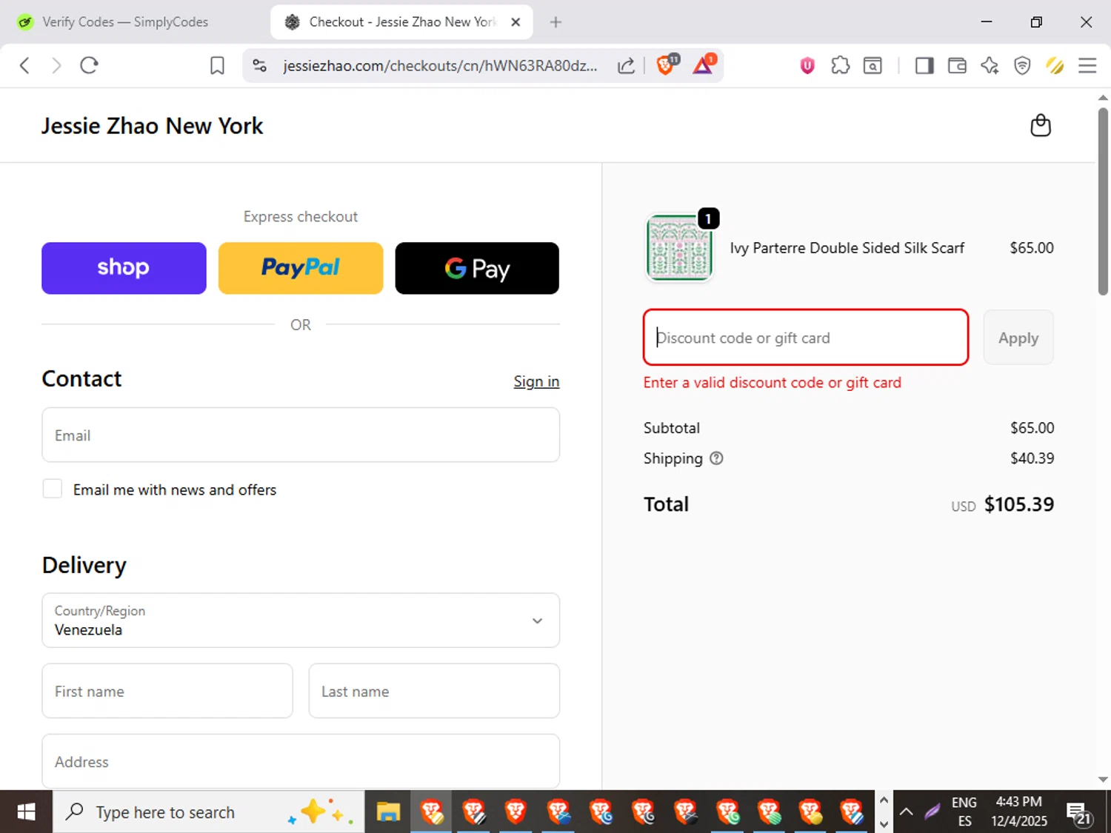Open the Country/Region dropdown showing Venezuela
Image resolution: width=1111 pixels, height=833 pixels.
click(x=301, y=620)
